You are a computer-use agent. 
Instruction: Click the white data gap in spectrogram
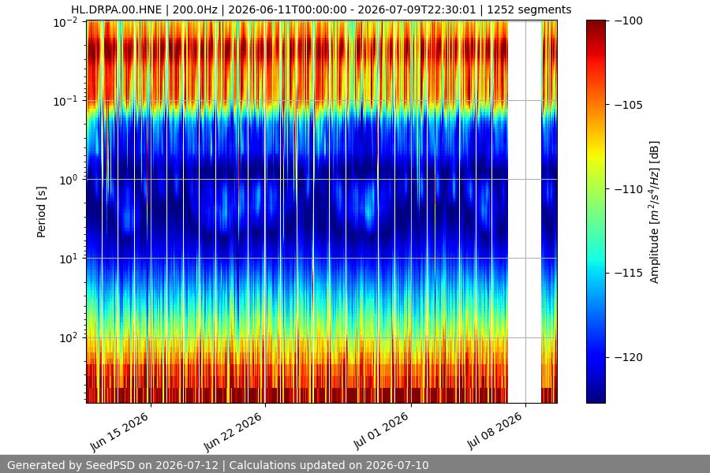tap(525, 211)
